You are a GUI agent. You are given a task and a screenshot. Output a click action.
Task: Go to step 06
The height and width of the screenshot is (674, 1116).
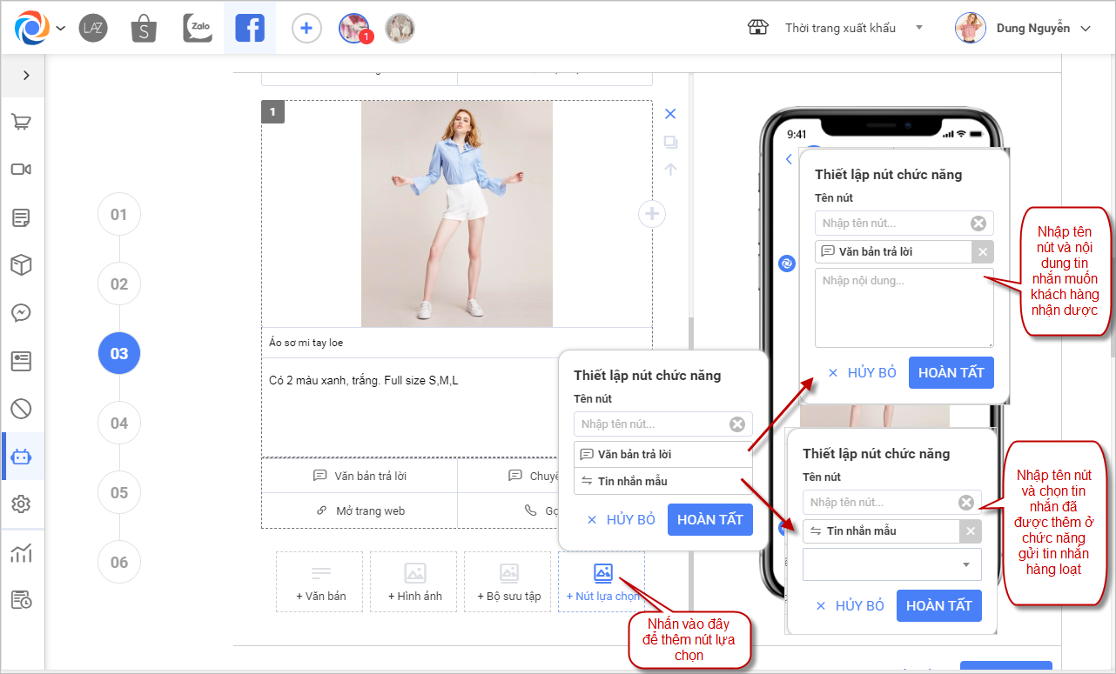tap(119, 563)
